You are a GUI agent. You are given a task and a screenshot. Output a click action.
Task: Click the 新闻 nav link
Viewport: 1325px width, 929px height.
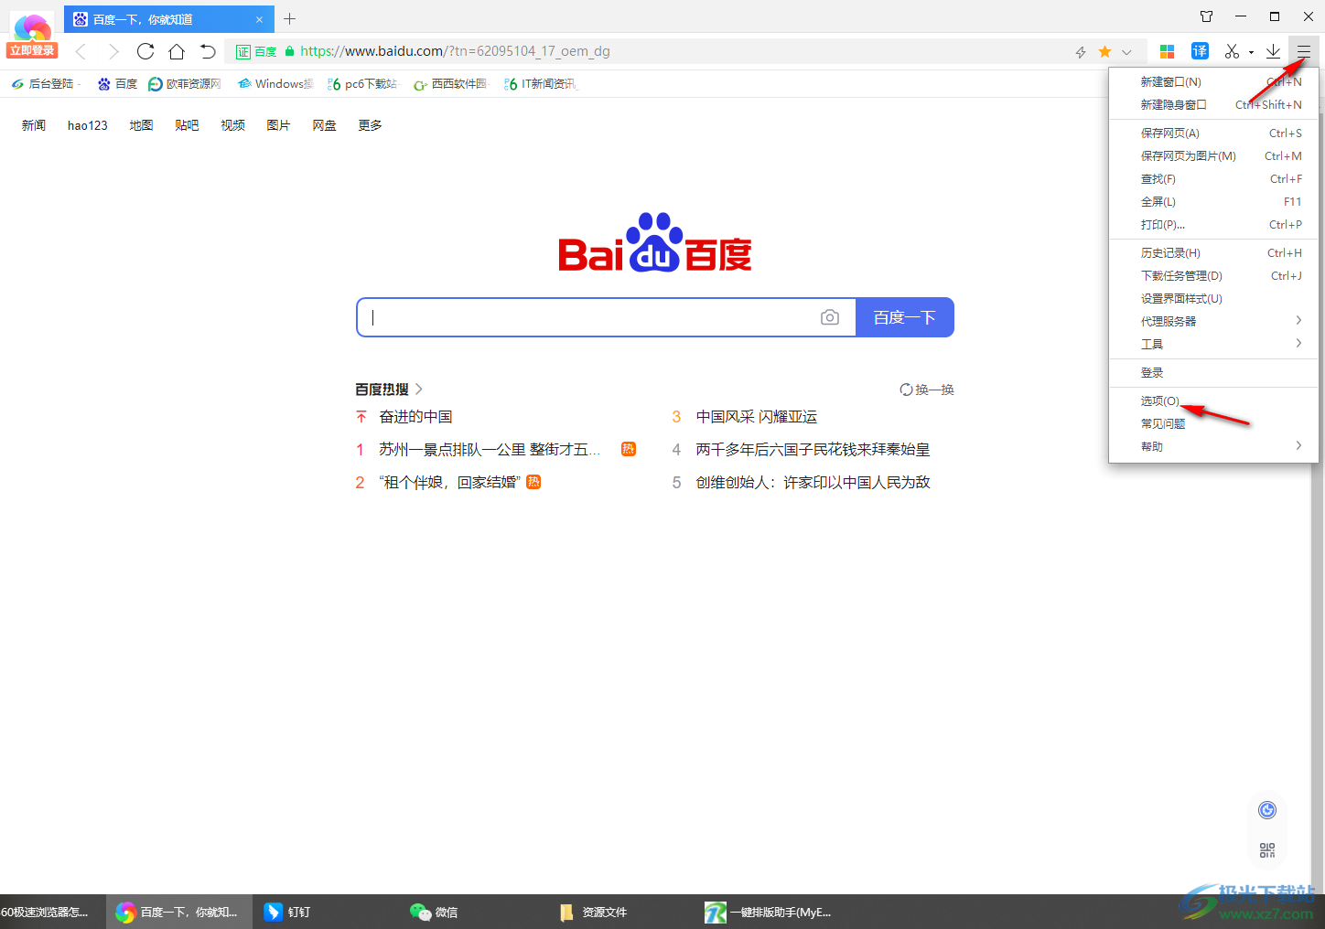tap(34, 125)
